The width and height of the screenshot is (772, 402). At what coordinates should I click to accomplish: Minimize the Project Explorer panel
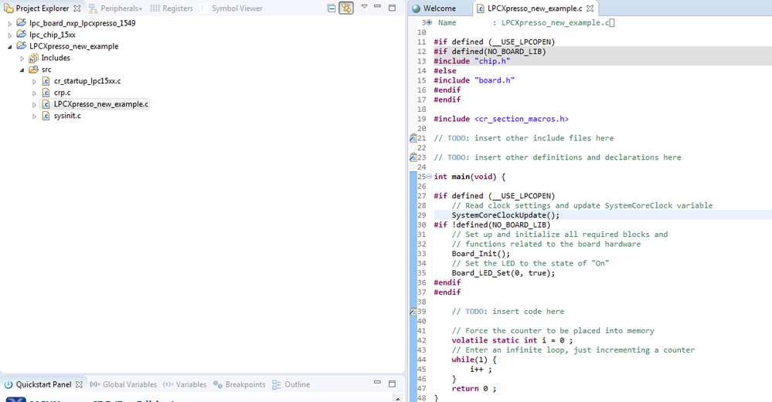[x=378, y=6]
